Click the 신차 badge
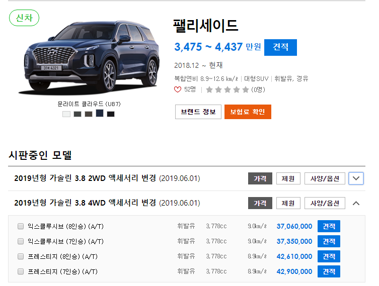 [24, 18]
